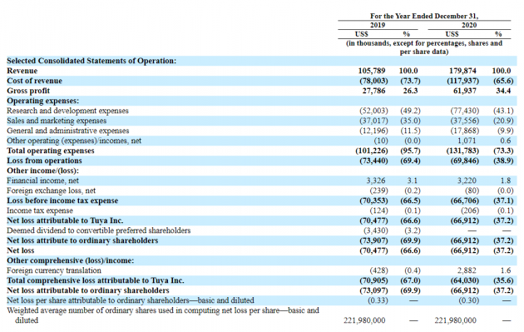Select the Gross profit row label
524x332 pixels.
28,91
